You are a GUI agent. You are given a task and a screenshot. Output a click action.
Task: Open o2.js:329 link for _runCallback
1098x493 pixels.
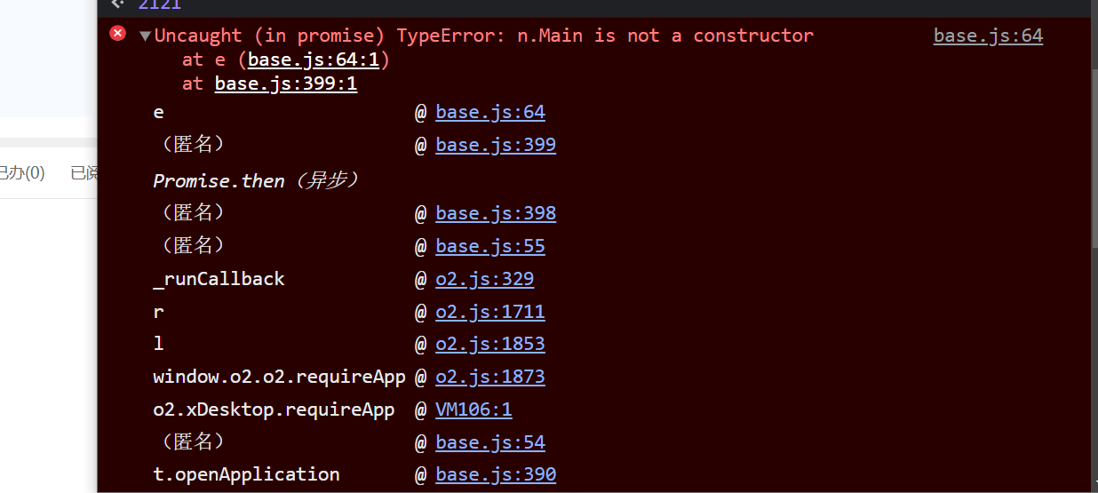484,279
